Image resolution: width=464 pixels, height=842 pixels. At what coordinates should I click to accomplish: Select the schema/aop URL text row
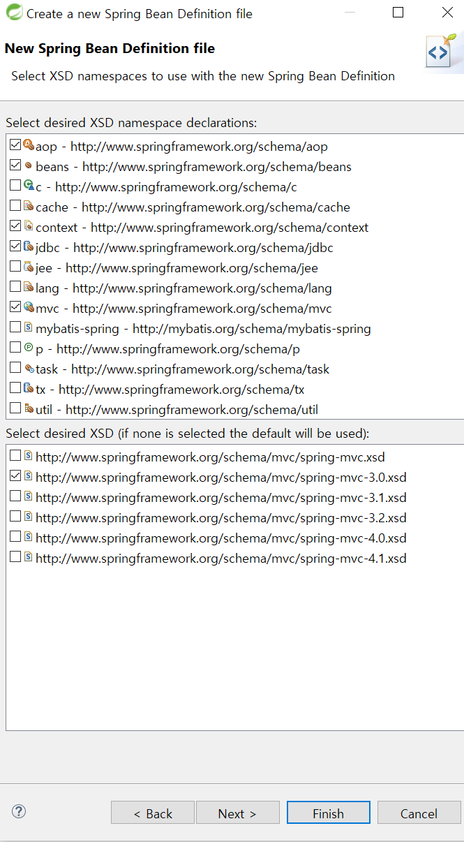[x=181, y=147]
